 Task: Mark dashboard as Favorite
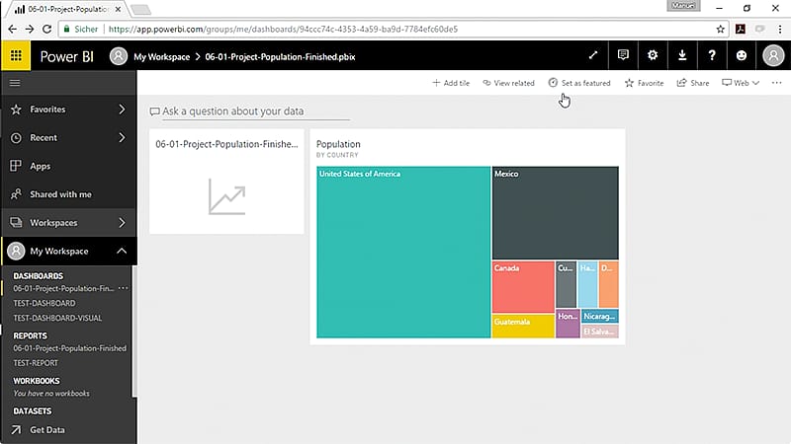[x=645, y=83]
